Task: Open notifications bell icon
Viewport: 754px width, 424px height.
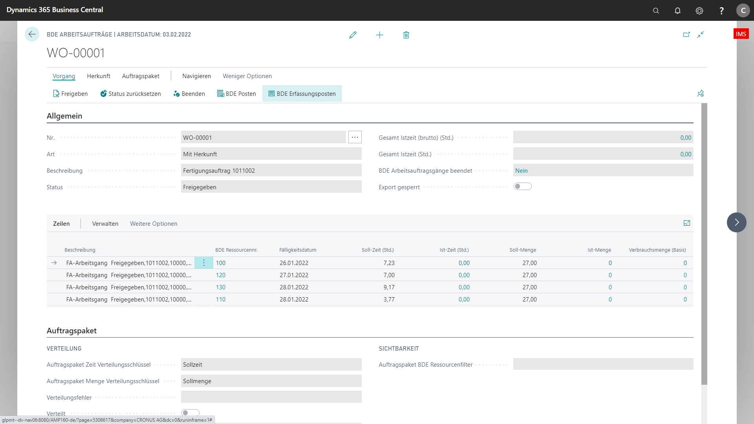Action: click(677, 11)
